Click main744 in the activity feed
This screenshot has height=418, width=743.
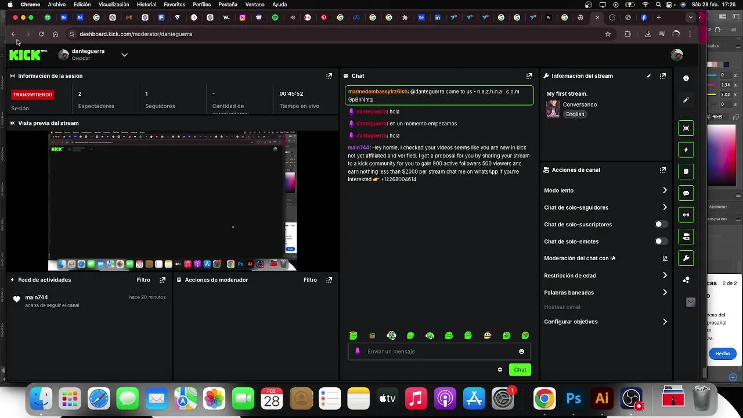(x=37, y=297)
